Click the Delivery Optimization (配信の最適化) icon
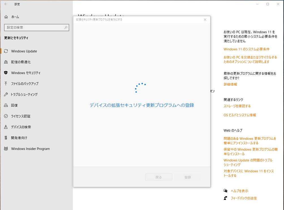Image resolution: width=284 pixels, height=210 pixels. pyautogui.click(x=6, y=62)
